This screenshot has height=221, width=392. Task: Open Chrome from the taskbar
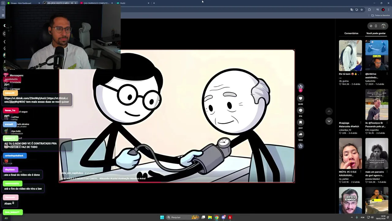click(x=217, y=217)
